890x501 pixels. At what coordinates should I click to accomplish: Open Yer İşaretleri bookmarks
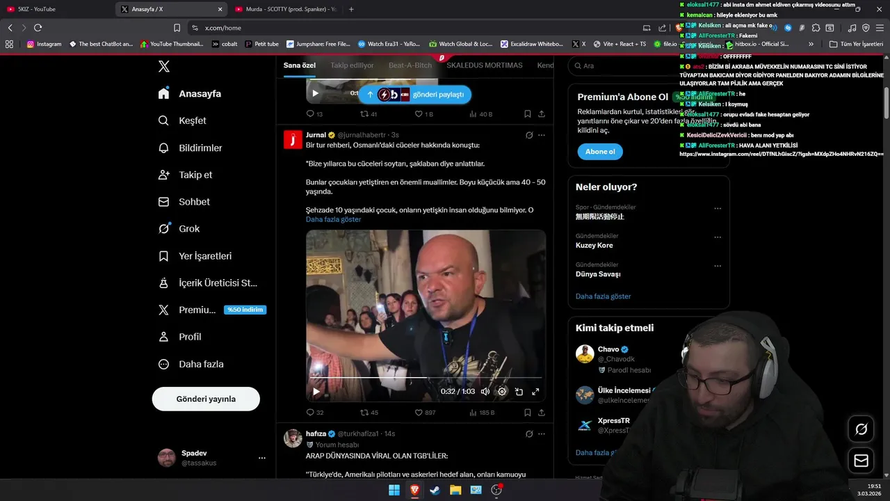(195, 255)
